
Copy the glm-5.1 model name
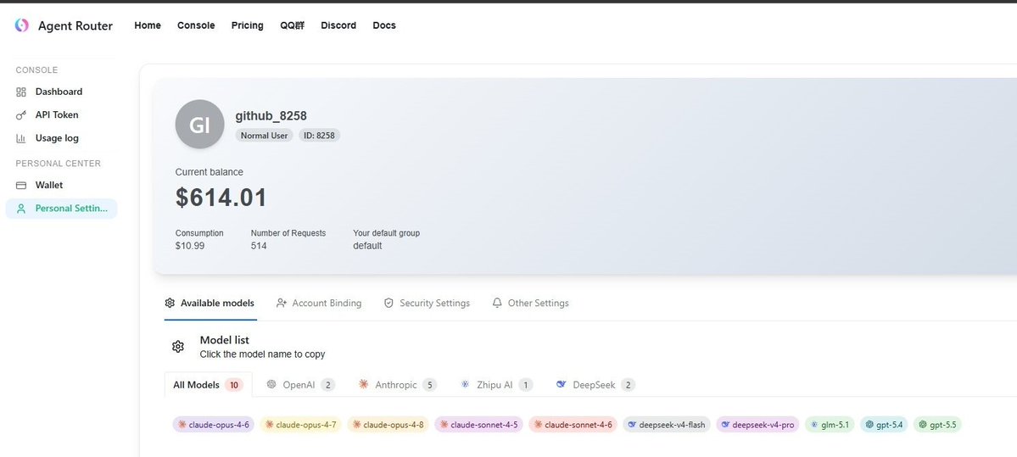pyautogui.click(x=830, y=426)
